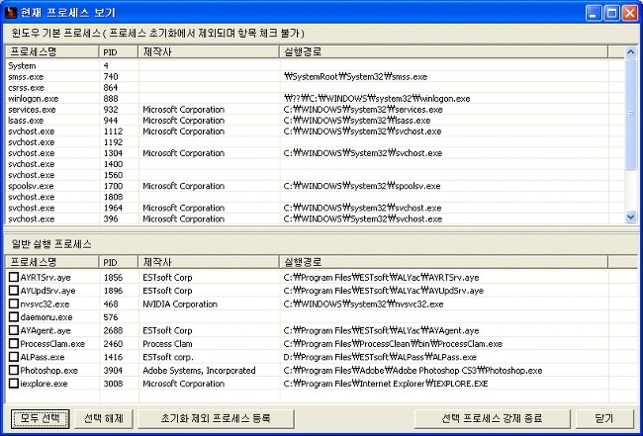Select svchost.exe with PID 396
Screen dimensions: 643x436
coord(315,218)
